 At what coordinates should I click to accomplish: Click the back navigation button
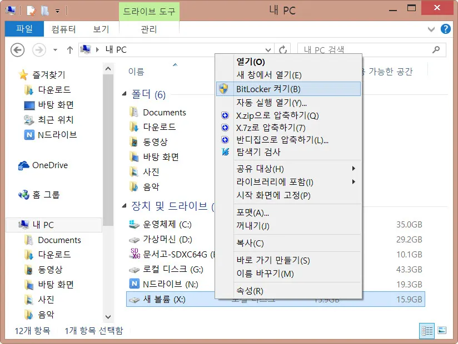tap(17, 50)
